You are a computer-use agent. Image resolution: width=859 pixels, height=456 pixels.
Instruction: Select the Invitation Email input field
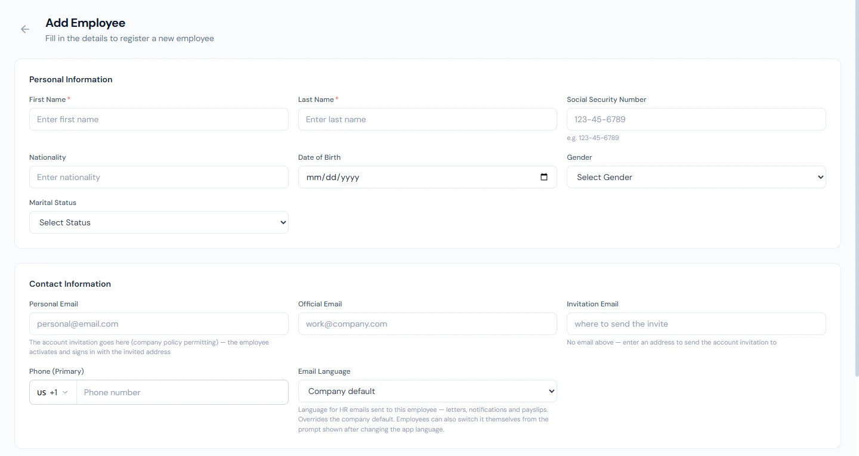point(696,324)
